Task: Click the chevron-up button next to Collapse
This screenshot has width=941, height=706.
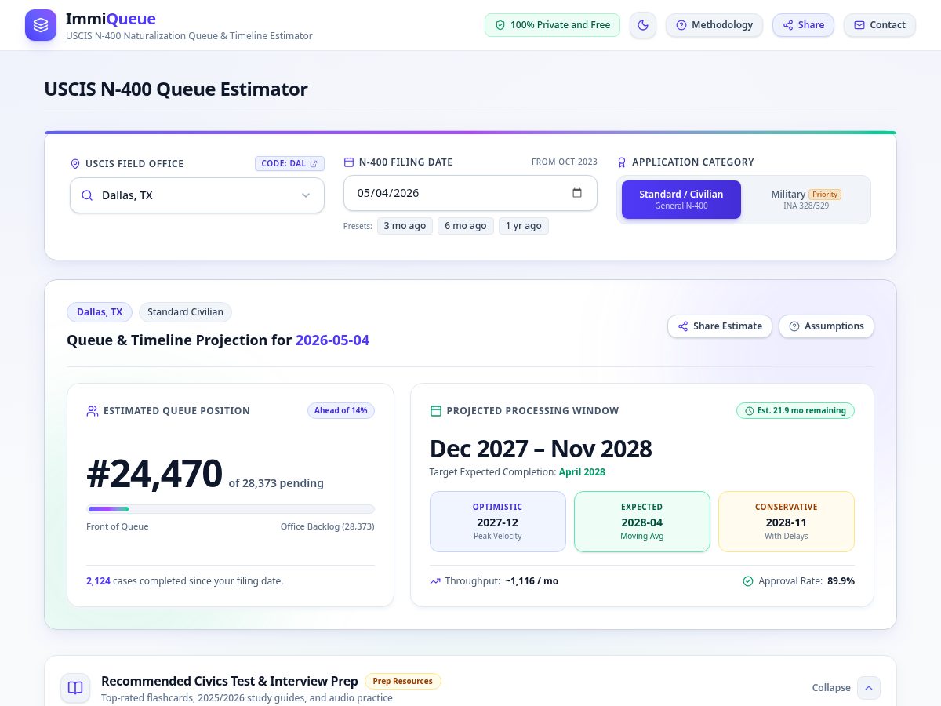Action: pos(869,688)
